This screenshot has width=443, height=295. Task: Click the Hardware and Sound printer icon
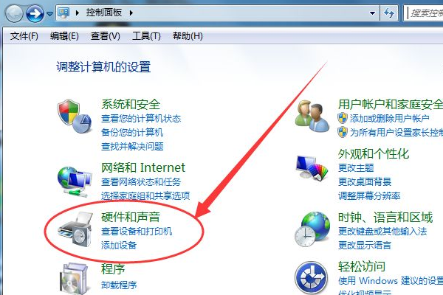click(x=75, y=229)
